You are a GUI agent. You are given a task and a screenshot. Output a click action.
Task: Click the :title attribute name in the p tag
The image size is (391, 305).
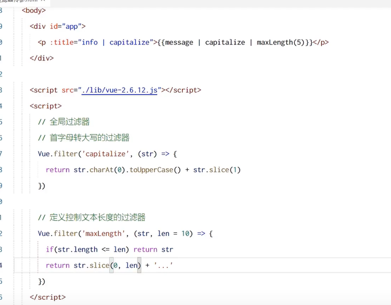[x=62, y=42]
